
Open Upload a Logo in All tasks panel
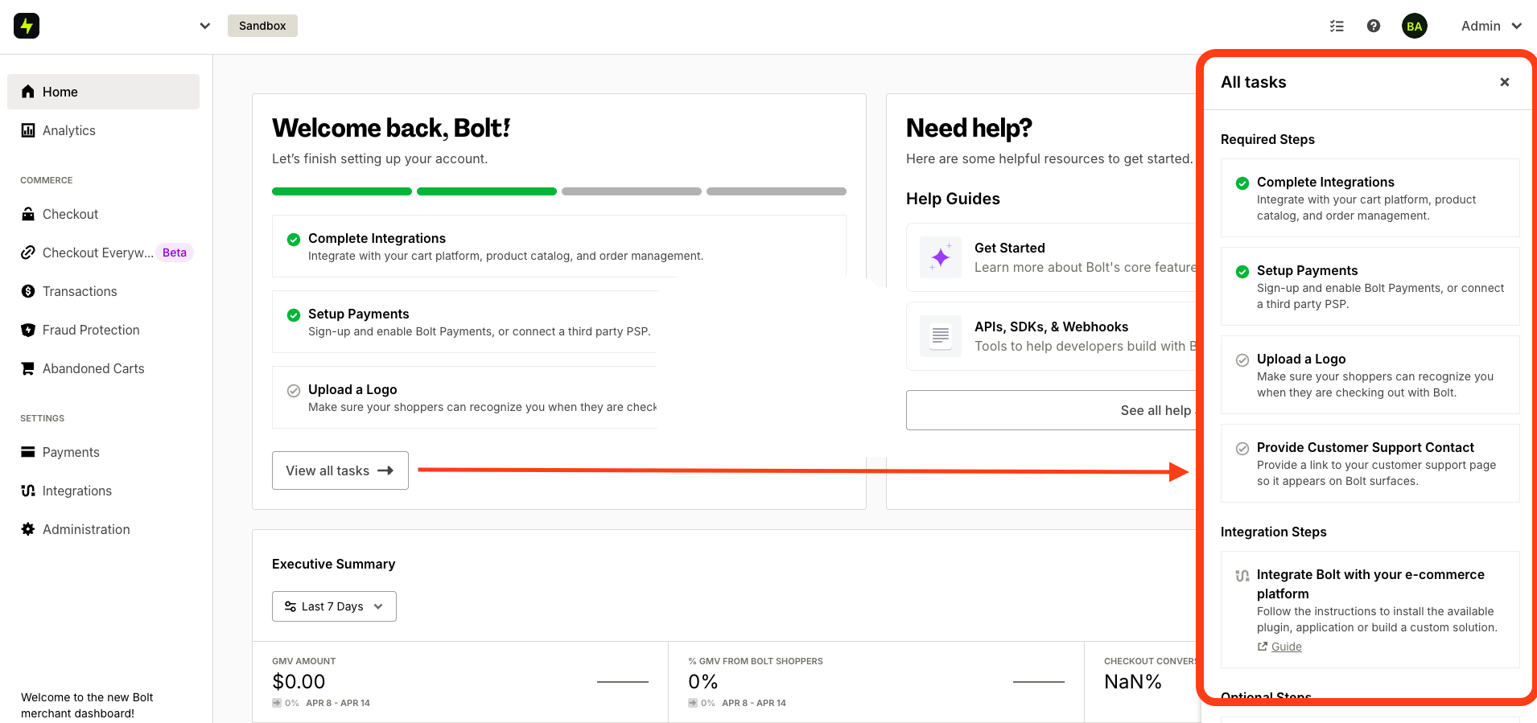[x=1370, y=375]
